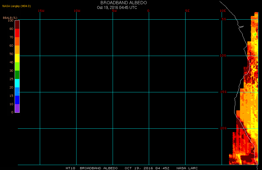Click the 5W longitude label
This screenshot has width=262, height=170.
point(114,11)
